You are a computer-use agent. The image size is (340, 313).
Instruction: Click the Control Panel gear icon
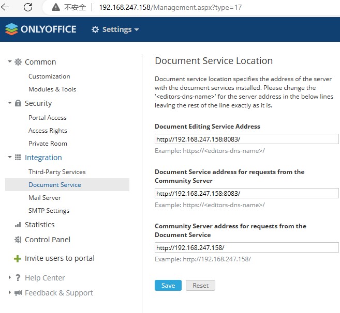18,240
